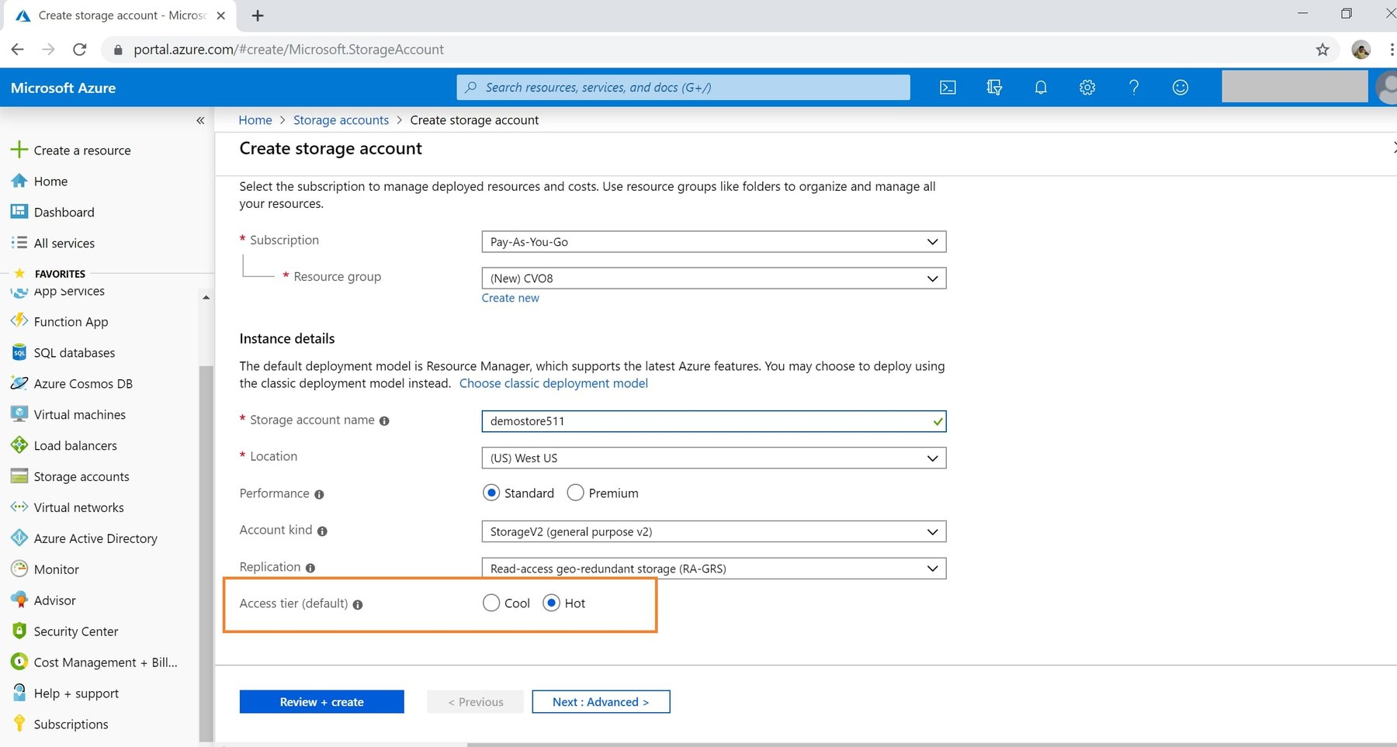
Task: Expand the Replication dropdown
Action: [712, 568]
